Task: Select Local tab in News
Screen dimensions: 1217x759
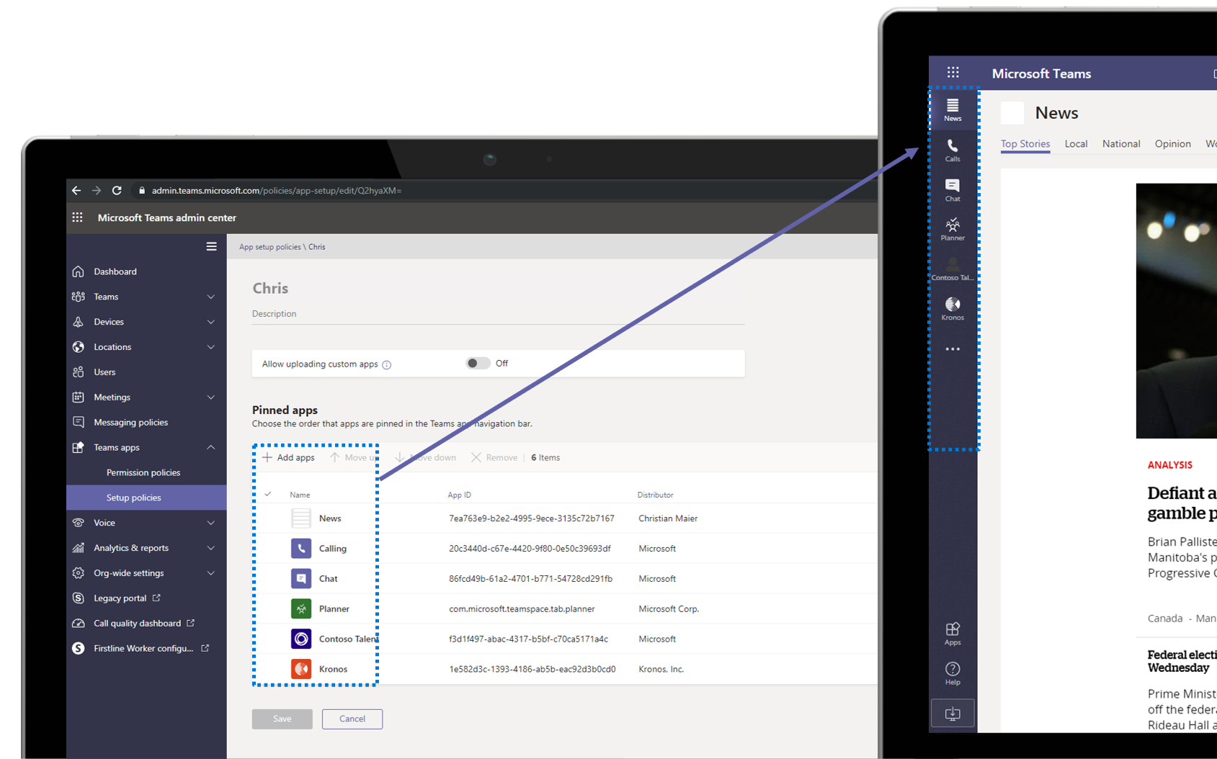Action: point(1076,144)
